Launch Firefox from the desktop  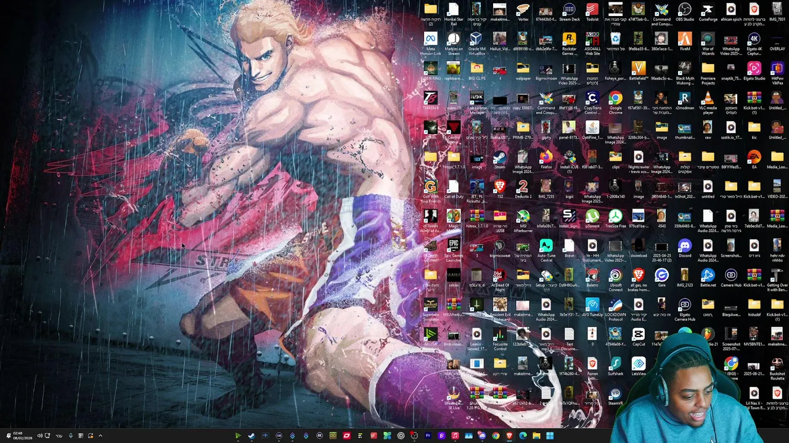click(546, 160)
